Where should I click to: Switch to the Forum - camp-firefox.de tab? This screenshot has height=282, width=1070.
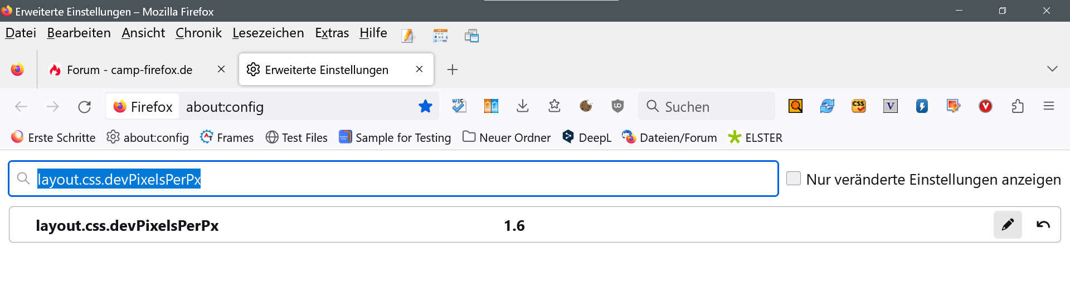pos(129,70)
